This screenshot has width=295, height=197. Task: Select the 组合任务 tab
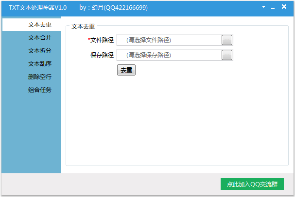click(32, 90)
